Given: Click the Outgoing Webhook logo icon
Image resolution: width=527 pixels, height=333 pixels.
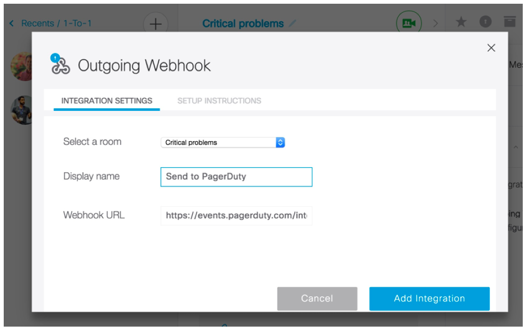Looking at the screenshot, I should pyautogui.click(x=60, y=64).
